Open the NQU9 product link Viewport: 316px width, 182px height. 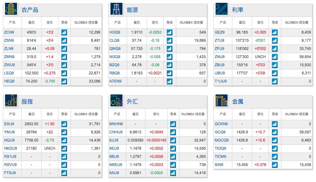pos(9,140)
